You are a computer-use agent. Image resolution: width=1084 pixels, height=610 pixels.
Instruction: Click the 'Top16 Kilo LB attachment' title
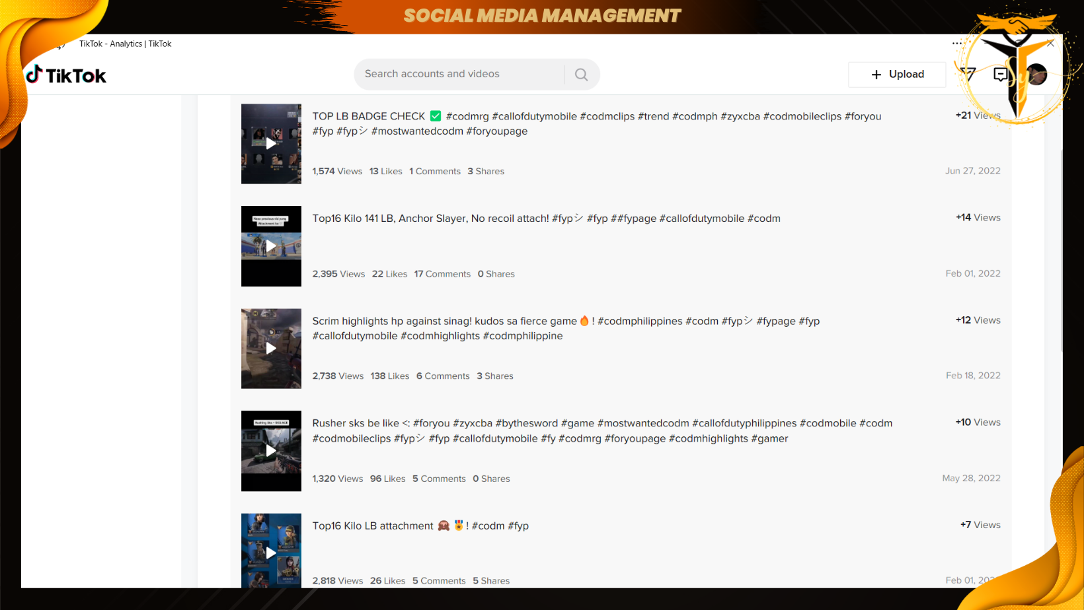coord(373,526)
